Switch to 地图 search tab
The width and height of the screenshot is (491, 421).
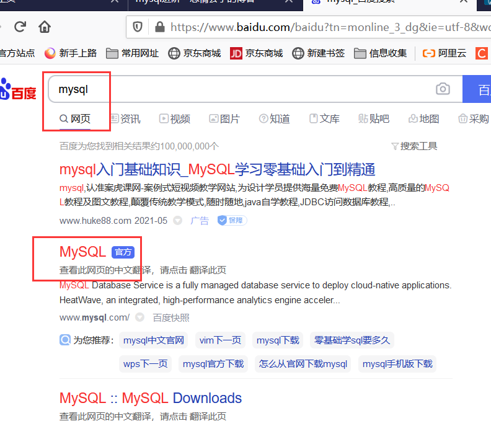(423, 119)
